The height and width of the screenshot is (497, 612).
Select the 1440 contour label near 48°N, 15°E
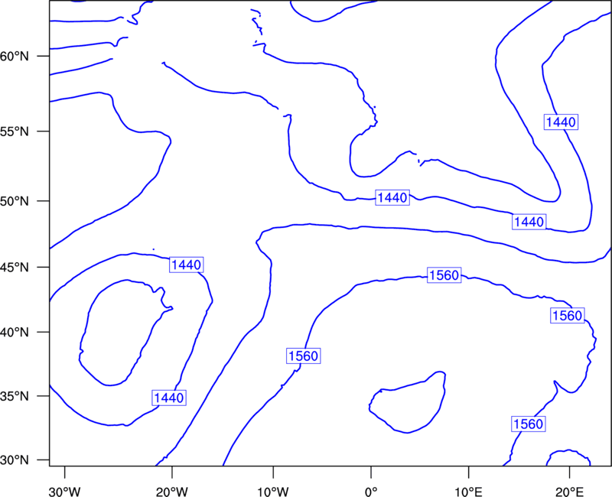tap(529, 222)
